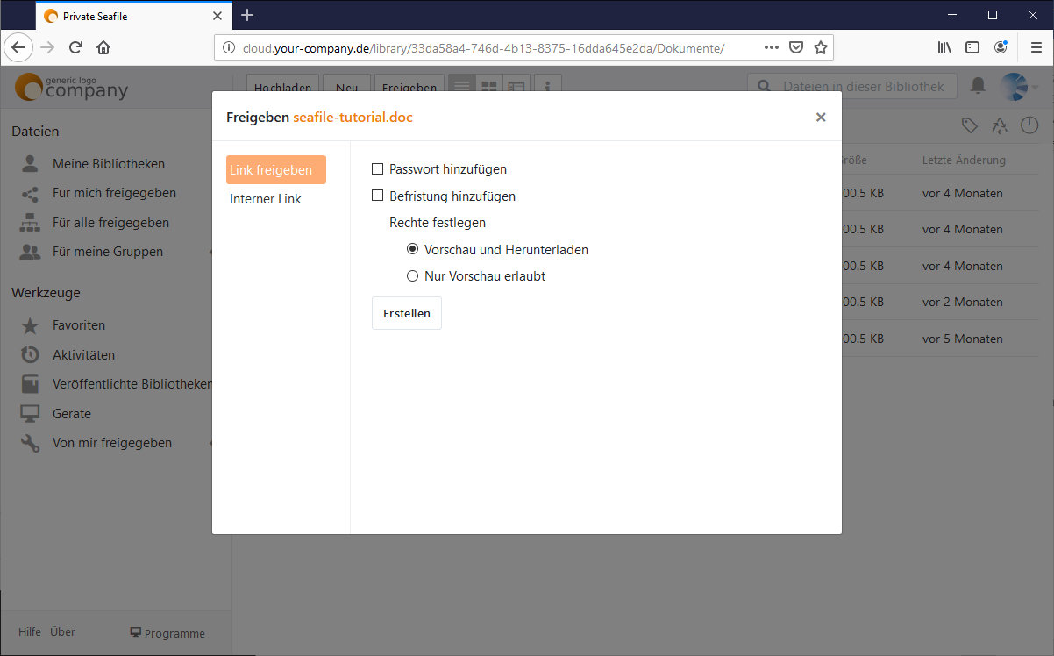Close the Freigeben dialog
1054x656 pixels.
[821, 117]
